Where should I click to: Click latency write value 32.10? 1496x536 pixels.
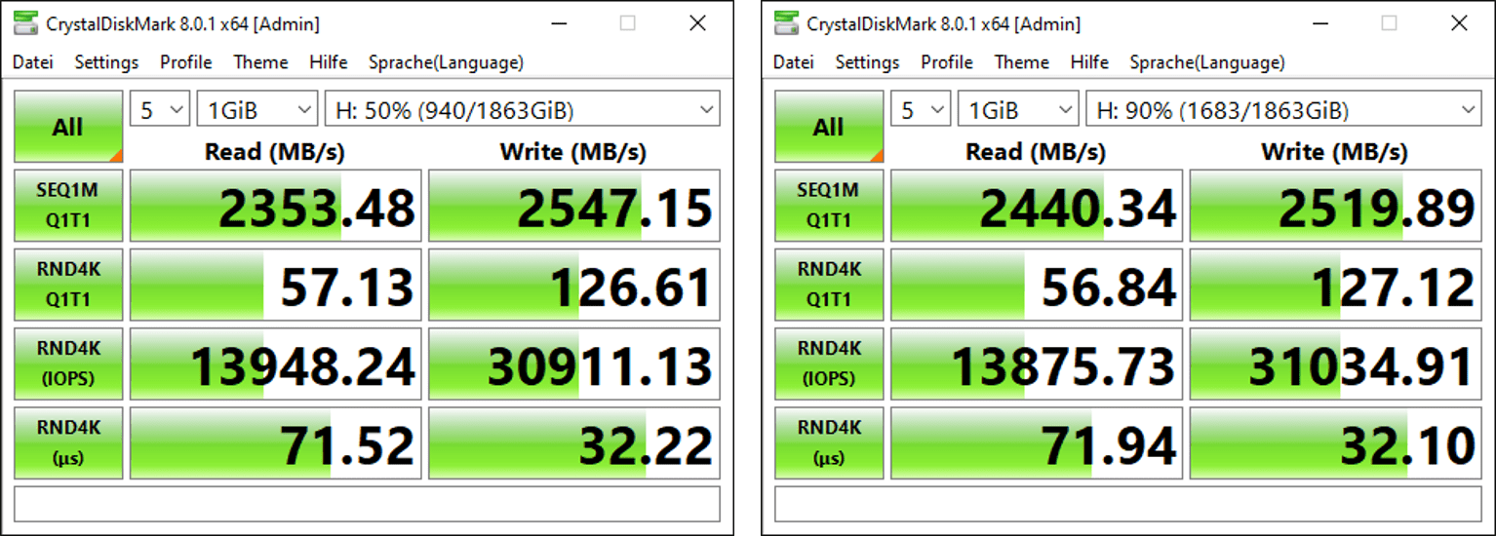pos(1335,443)
